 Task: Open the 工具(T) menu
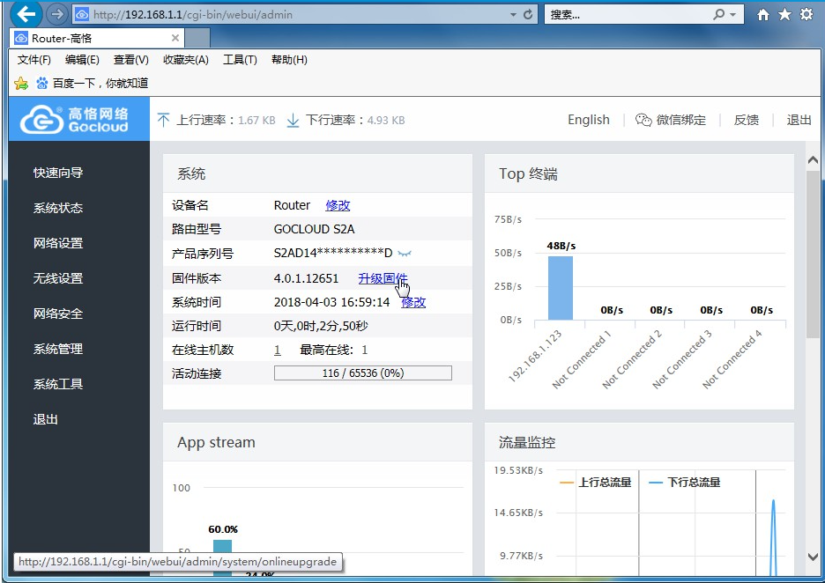point(240,60)
